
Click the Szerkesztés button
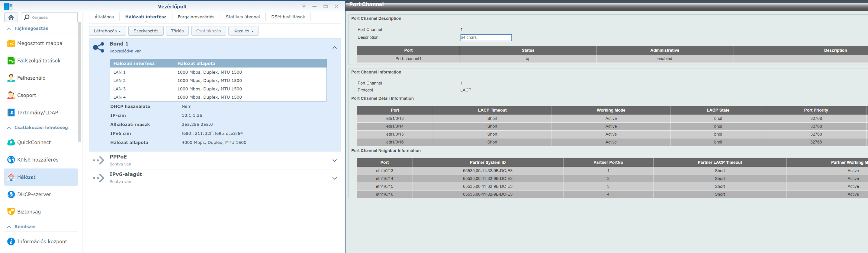click(x=146, y=31)
